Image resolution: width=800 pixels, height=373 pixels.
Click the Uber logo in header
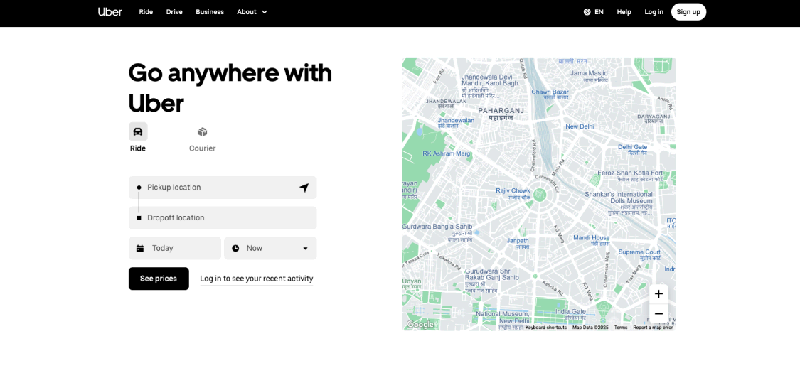click(110, 12)
